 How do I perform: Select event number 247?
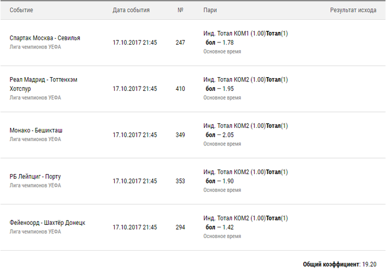click(x=180, y=42)
